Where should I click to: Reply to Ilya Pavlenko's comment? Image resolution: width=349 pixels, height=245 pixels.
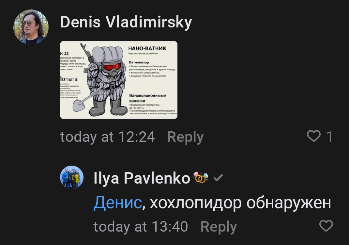[219, 227]
